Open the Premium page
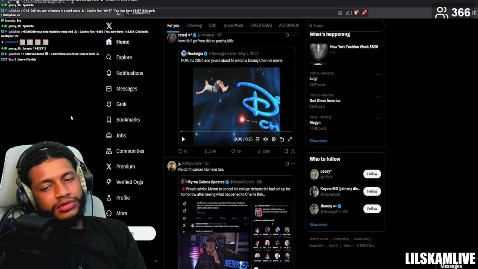Image resolution: width=478 pixels, height=269 pixels. (x=120, y=167)
